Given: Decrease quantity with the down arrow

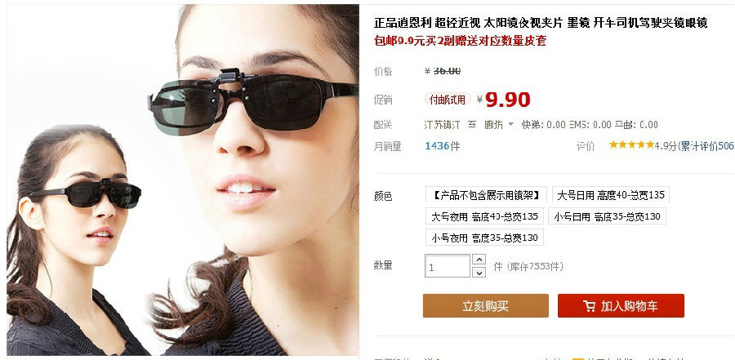Looking at the screenshot, I should tap(479, 273).
